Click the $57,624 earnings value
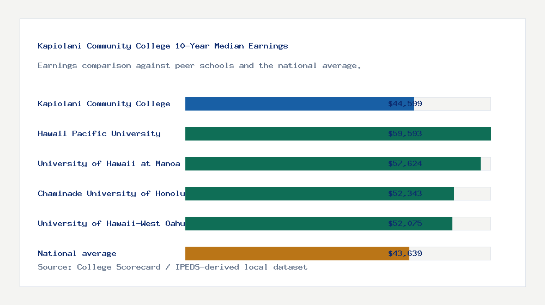 click(405, 163)
